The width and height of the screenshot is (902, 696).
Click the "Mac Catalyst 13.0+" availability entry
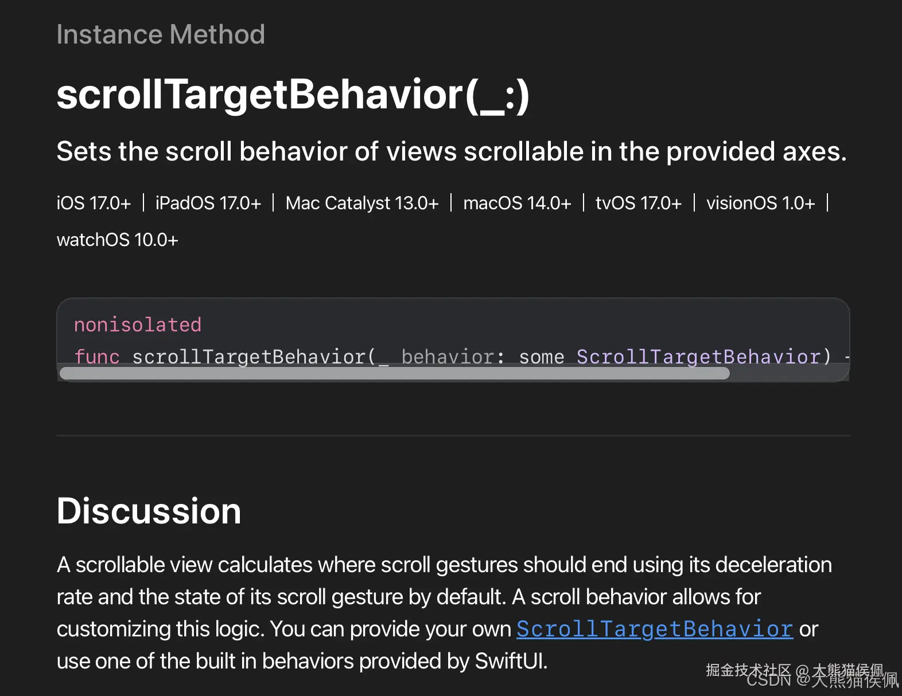click(x=362, y=203)
